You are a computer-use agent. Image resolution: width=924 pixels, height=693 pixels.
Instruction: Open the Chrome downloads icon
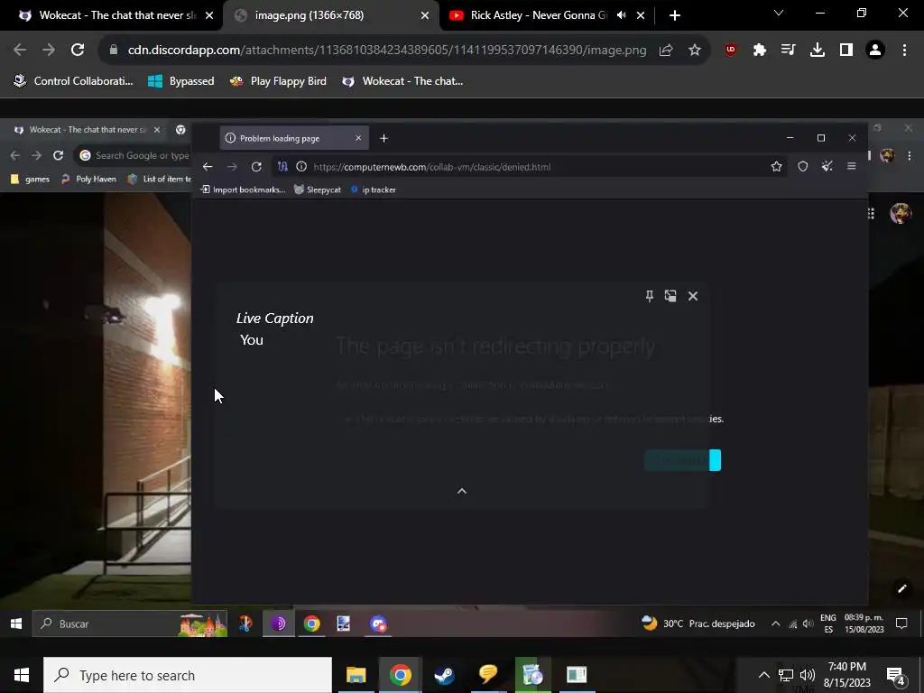[818, 51]
